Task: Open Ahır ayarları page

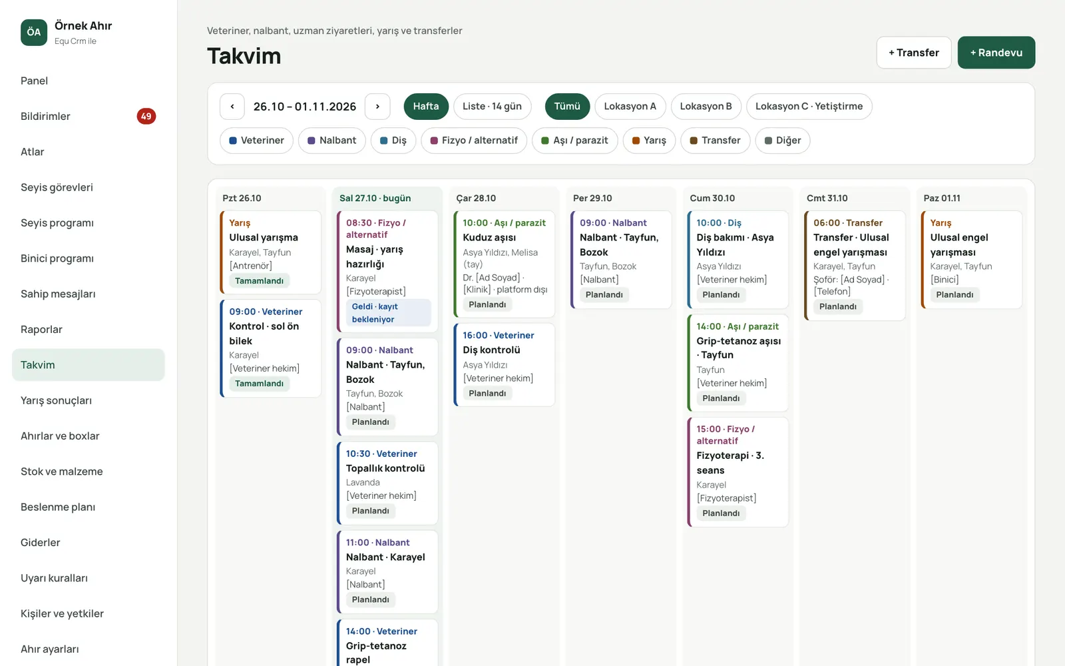Action: (x=89, y=649)
